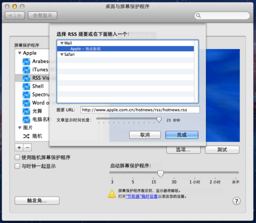Viewport: 256px width, 223px height.
Task: Open help with the question mark button
Action: pyautogui.click(x=237, y=201)
